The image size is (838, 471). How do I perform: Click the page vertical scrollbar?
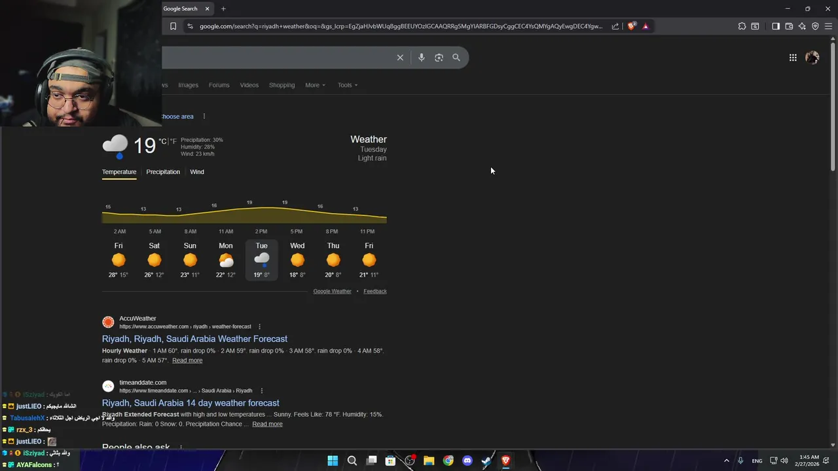click(x=833, y=108)
